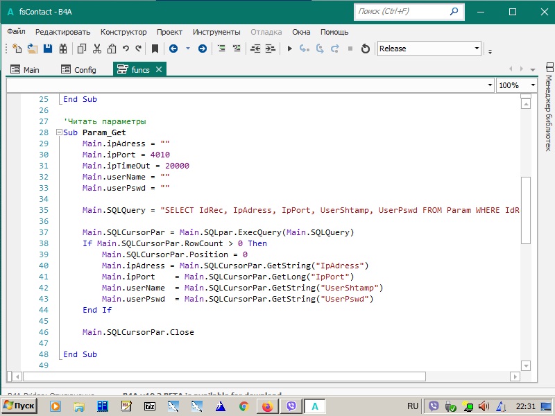Viewport: 555px width, 416px height.
Task: Click the search magnifier icon
Action: pyautogui.click(x=454, y=11)
